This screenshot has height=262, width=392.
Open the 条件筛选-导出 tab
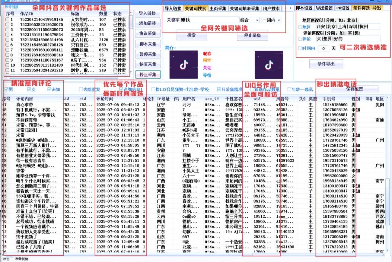click(367, 8)
